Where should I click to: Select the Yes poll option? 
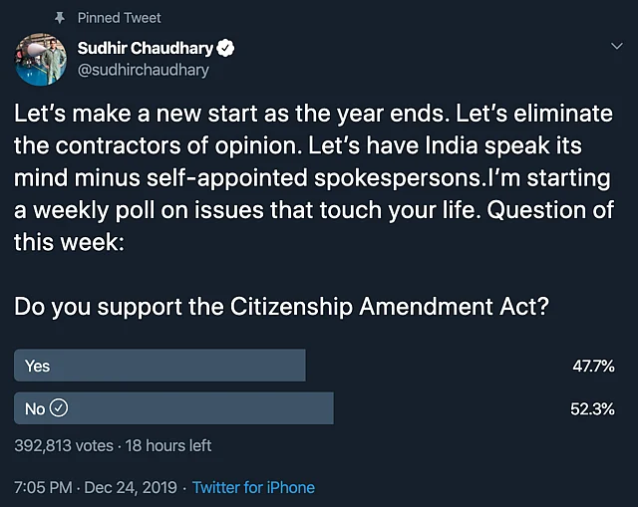pos(159,366)
